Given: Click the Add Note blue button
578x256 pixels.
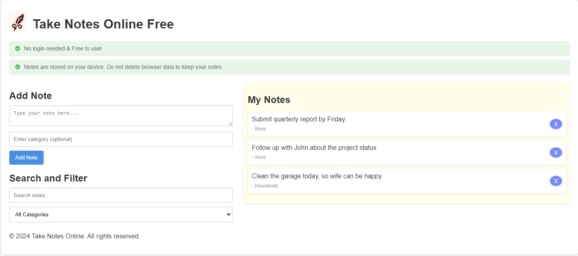Looking at the screenshot, I should (26, 158).
